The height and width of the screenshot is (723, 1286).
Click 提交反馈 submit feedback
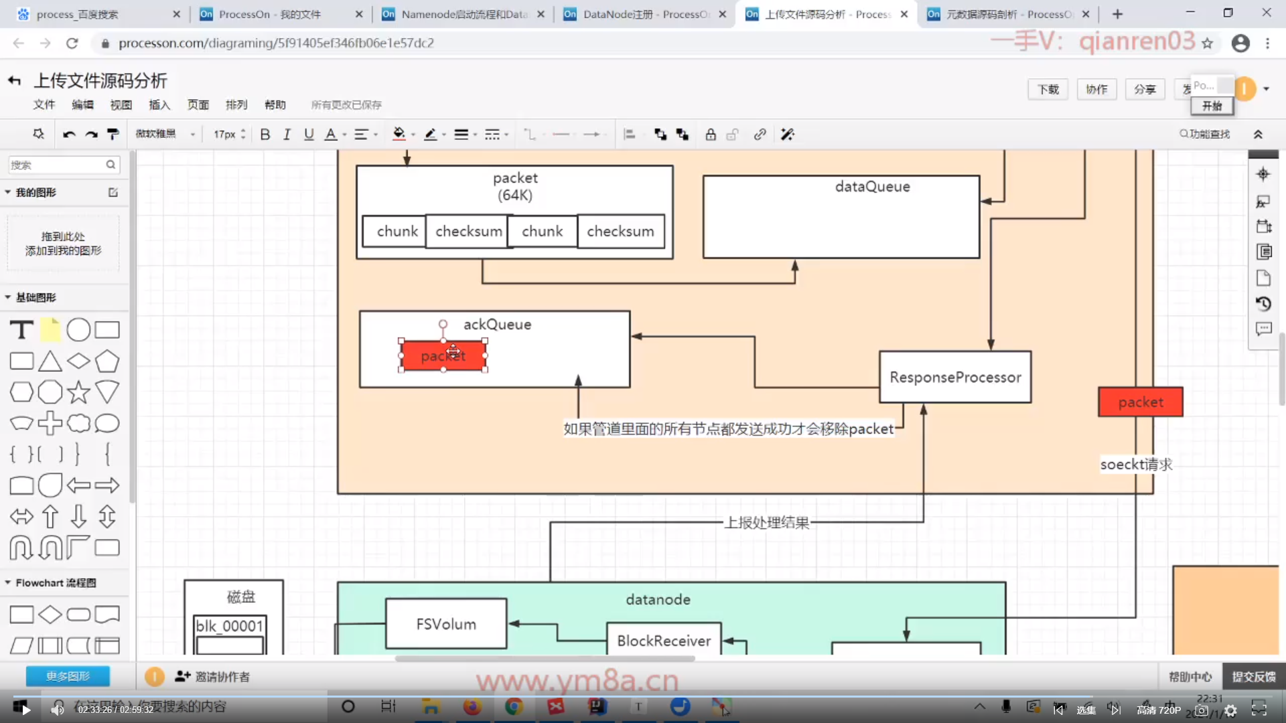pyautogui.click(x=1254, y=677)
